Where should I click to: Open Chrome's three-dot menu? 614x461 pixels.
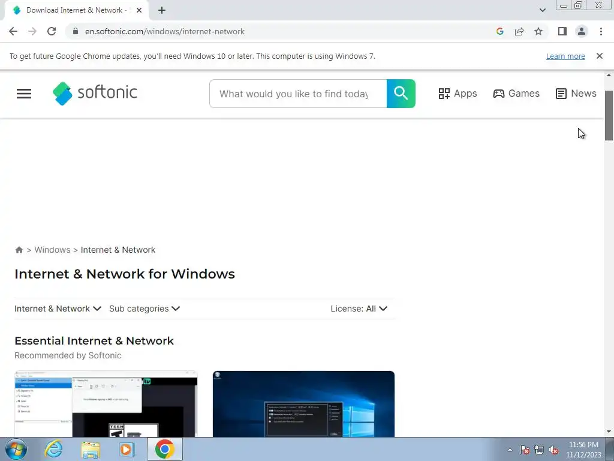pyautogui.click(x=601, y=31)
